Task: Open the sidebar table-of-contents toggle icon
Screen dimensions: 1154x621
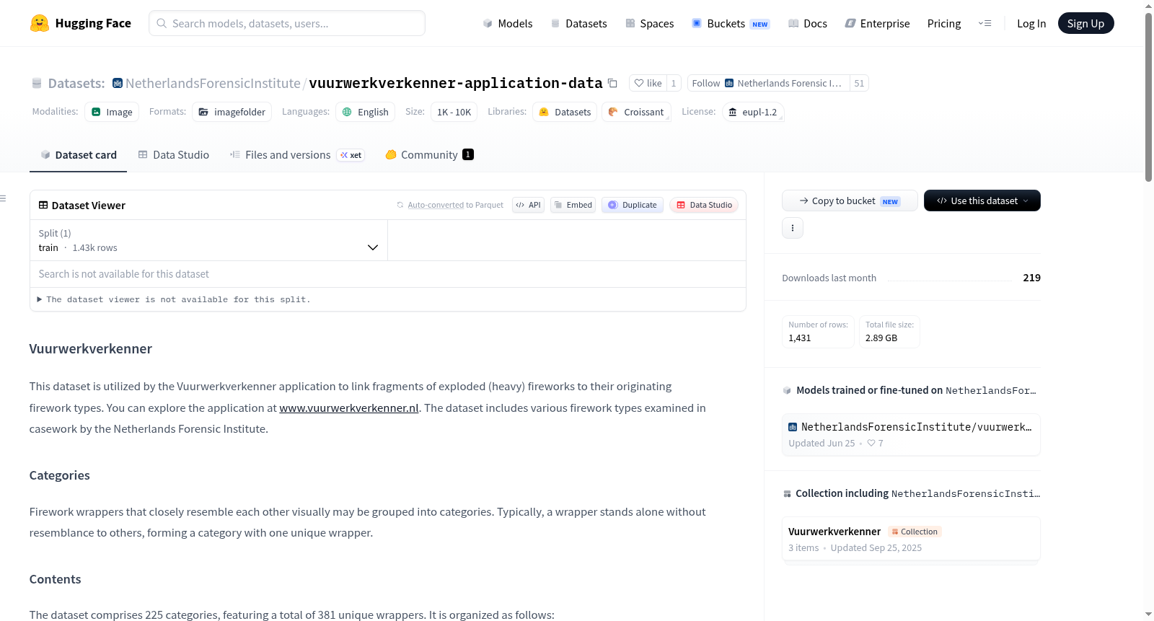Action: click(3, 198)
